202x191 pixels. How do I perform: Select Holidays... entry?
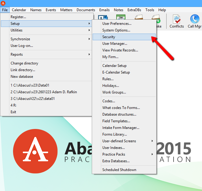[x=124, y=86]
